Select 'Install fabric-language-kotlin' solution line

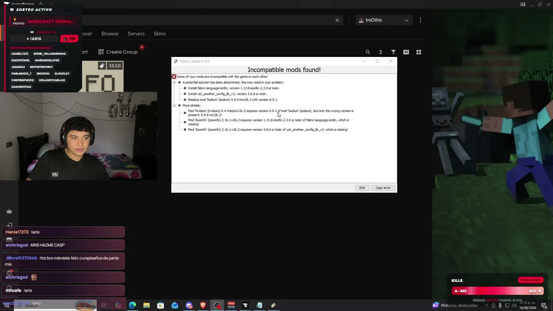(x=234, y=88)
